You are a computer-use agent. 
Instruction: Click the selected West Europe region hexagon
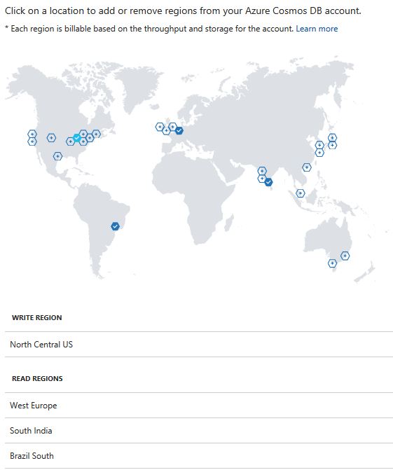pos(179,131)
